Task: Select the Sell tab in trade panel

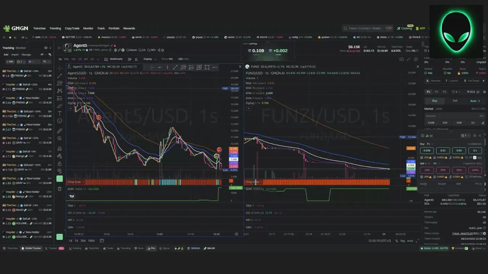Action: [455, 101]
